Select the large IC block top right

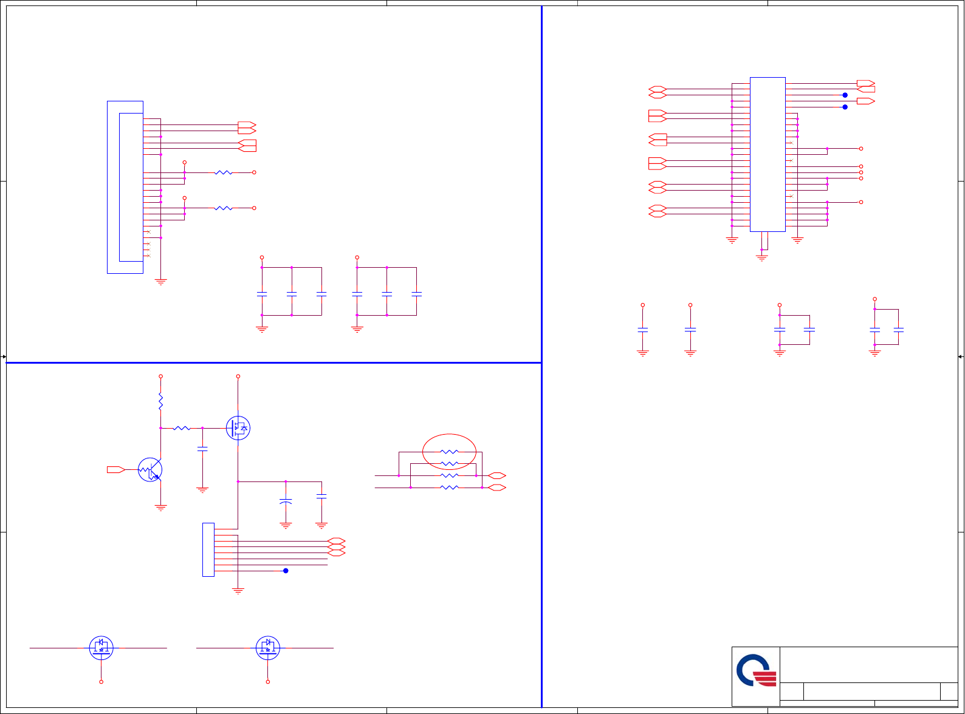point(768,154)
